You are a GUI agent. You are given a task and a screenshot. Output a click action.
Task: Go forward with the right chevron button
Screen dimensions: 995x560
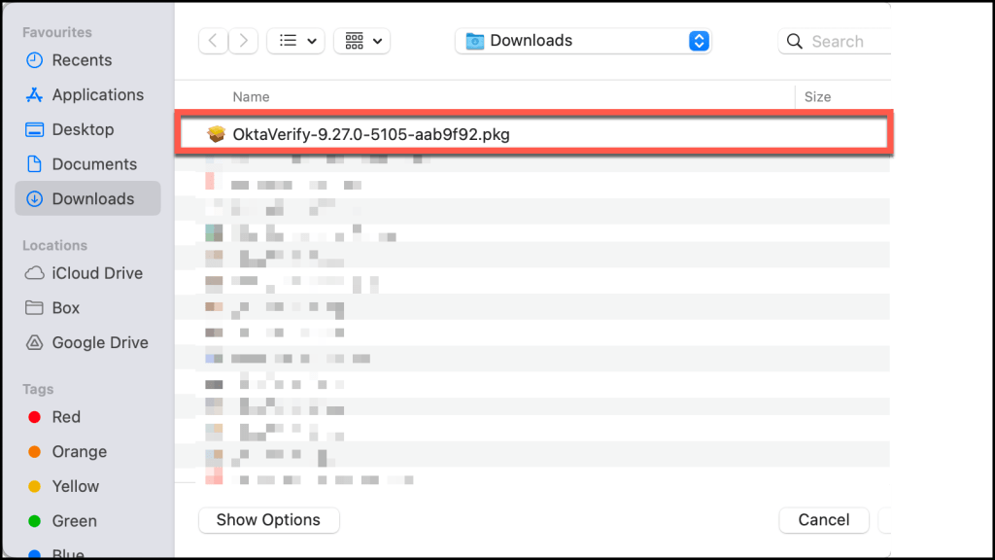pyautogui.click(x=243, y=41)
